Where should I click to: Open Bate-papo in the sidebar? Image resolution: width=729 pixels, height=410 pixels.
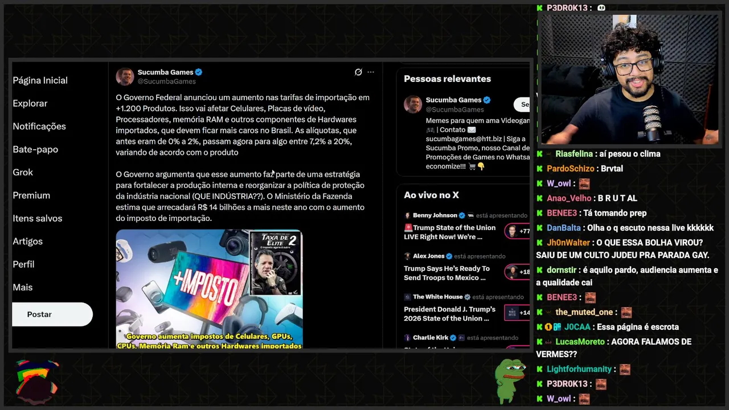coord(35,149)
